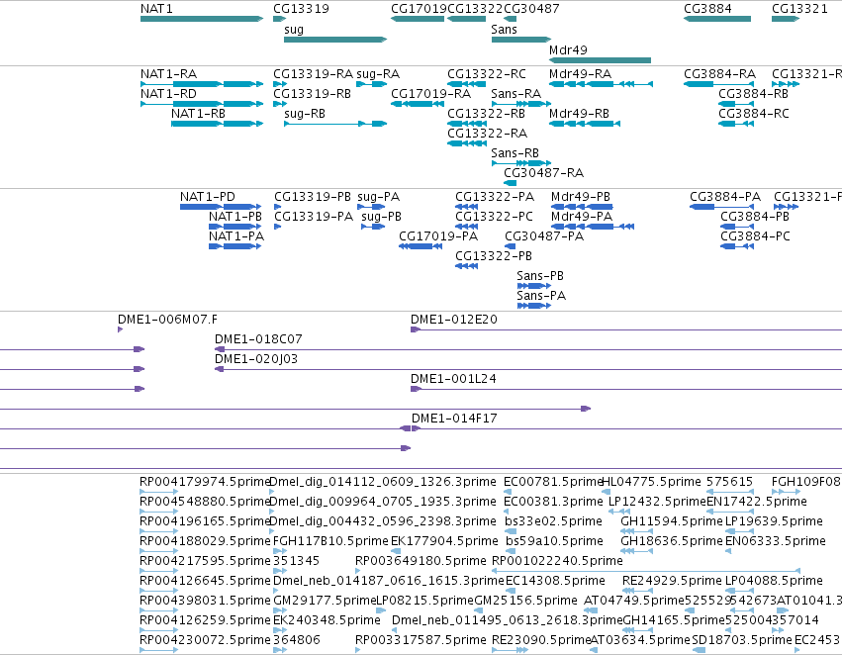Click the NAT1-RD transcript label
This screenshot has height=655, width=842.
[168, 94]
